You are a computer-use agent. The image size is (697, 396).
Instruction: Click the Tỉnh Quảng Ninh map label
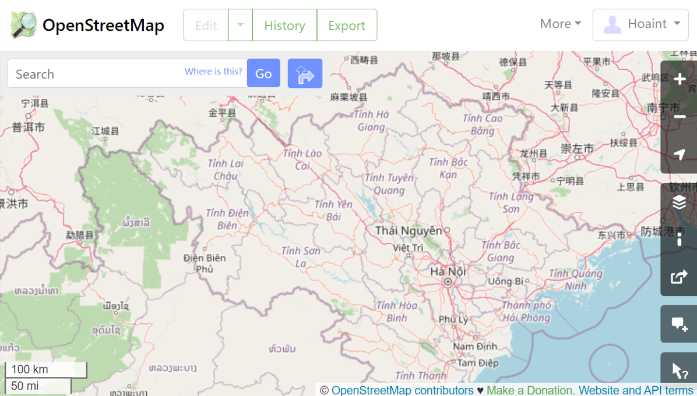tap(576, 279)
